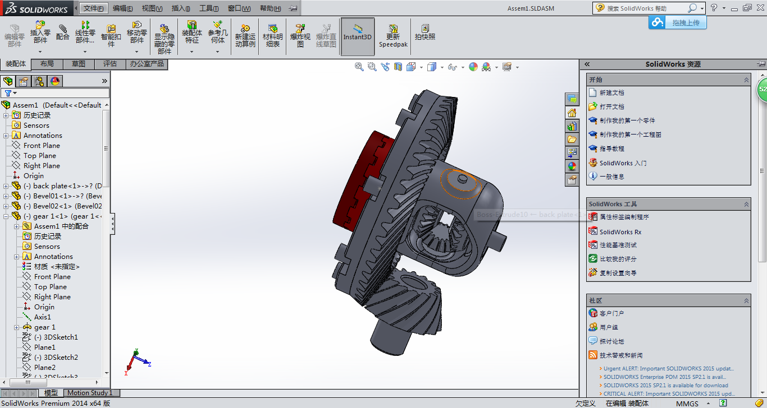Open 装配体特征 (Assembly Features)

pos(192,33)
